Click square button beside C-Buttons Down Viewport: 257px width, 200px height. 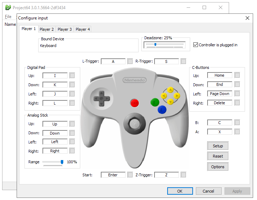click(237, 84)
